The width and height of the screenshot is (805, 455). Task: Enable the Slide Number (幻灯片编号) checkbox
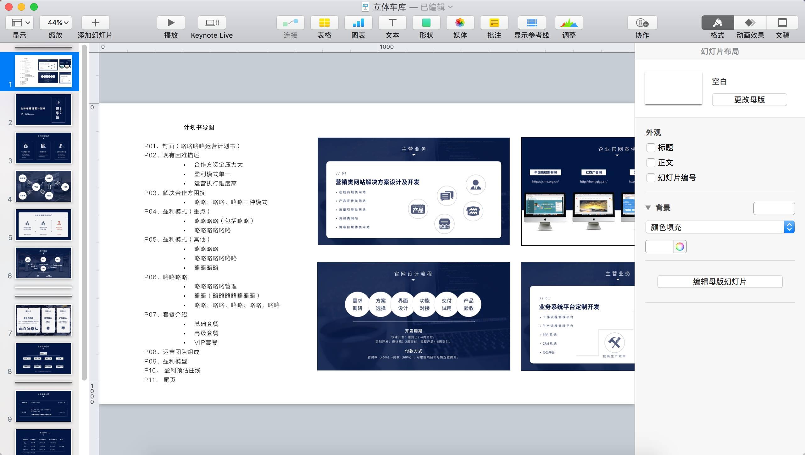pyautogui.click(x=651, y=178)
